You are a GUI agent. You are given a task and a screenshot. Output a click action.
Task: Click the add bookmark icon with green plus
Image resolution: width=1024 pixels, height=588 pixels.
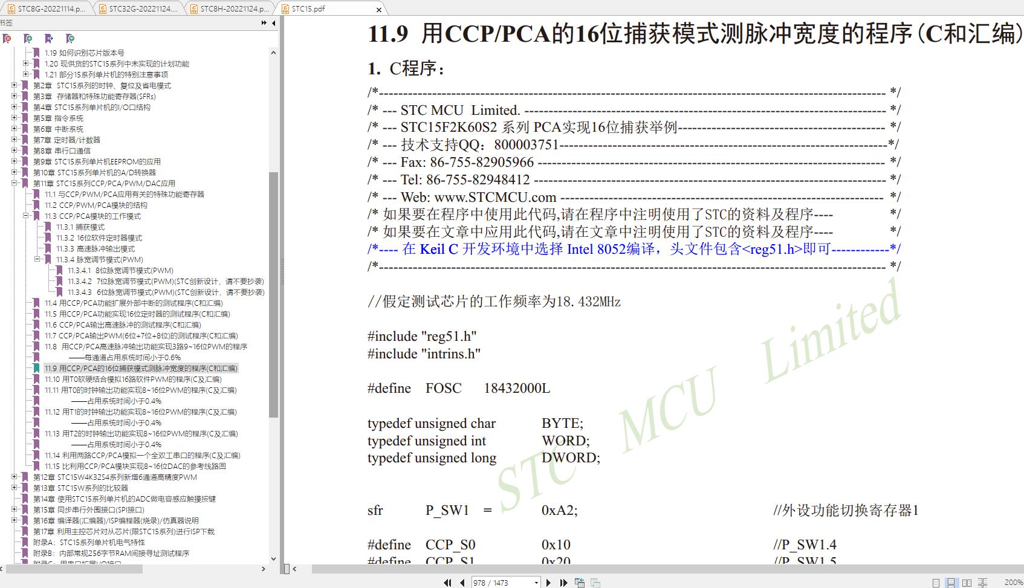click(x=28, y=39)
